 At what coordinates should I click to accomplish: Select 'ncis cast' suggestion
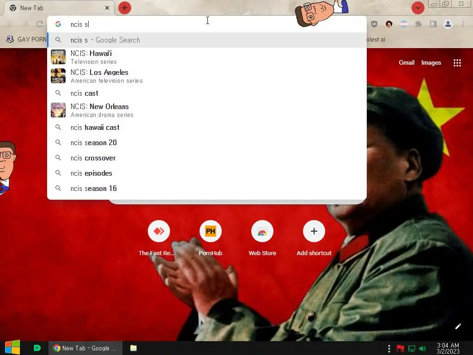pyautogui.click(x=207, y=93)
